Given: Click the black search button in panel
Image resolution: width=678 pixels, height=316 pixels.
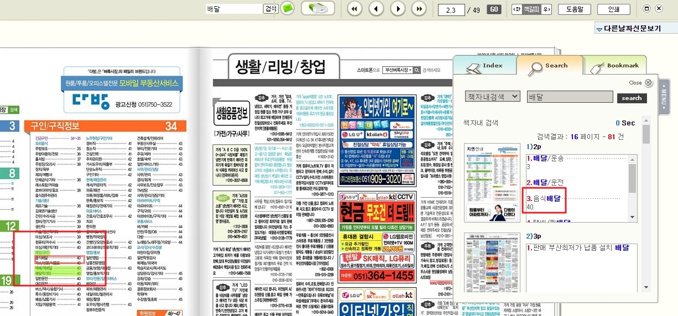Looking at the screenshot, I should [632, 98].
